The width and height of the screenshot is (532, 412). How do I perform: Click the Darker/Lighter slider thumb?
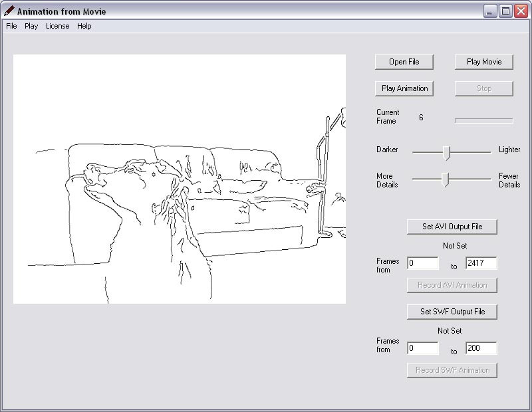coord(446,153)
